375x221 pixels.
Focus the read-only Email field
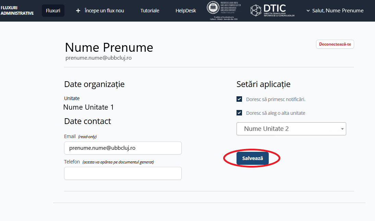pyautogui.click(x=123, y=148)
